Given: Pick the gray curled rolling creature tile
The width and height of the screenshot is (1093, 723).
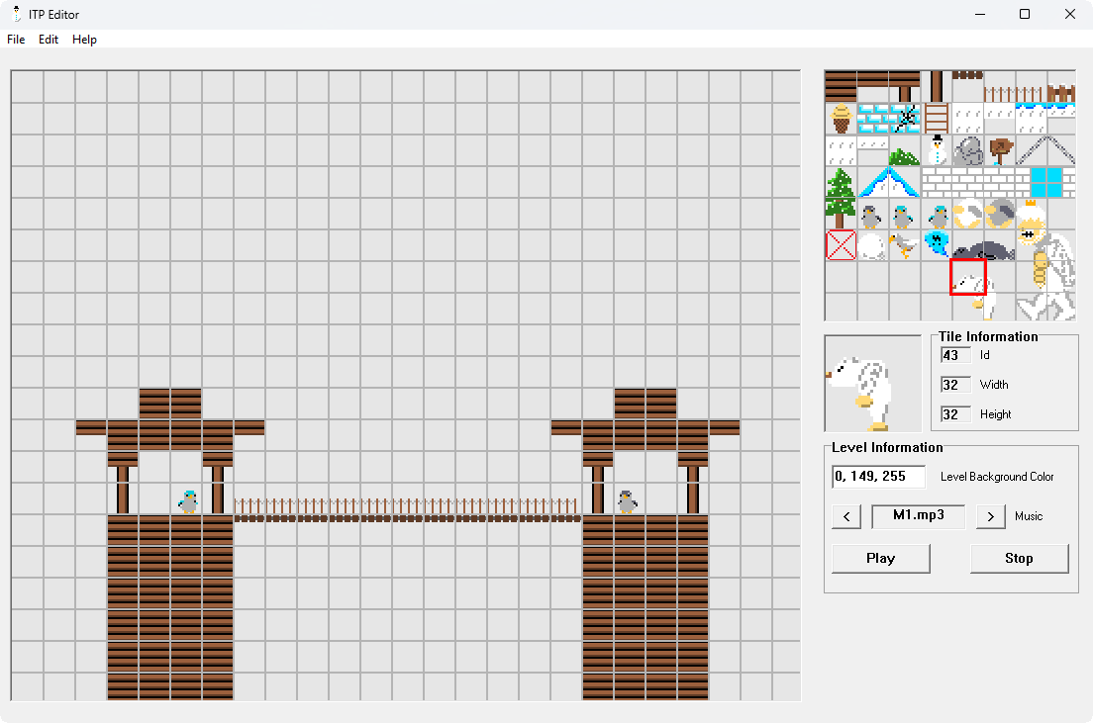Looking at the screenshot, I should pos(1000,213).
